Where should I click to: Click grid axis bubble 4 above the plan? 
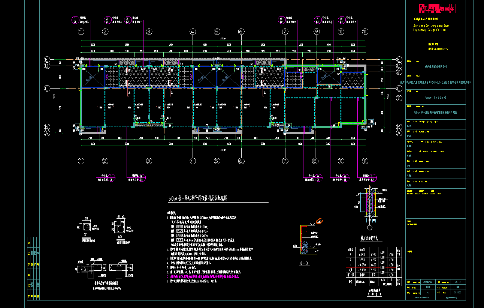point(193,32)
